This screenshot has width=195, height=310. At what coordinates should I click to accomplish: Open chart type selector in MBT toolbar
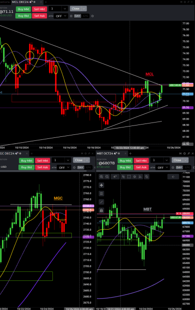123,177
